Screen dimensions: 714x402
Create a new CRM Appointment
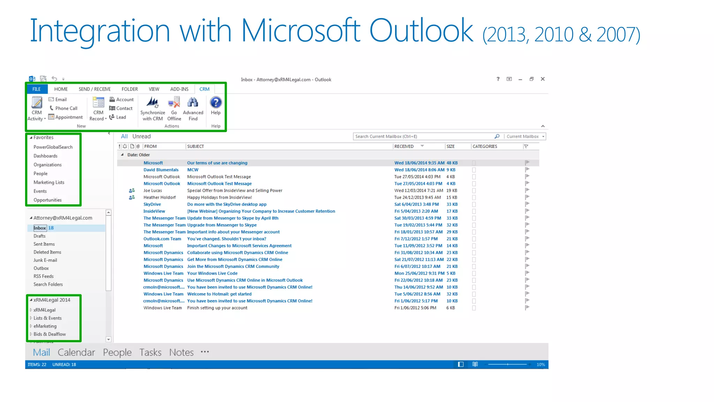66,117
